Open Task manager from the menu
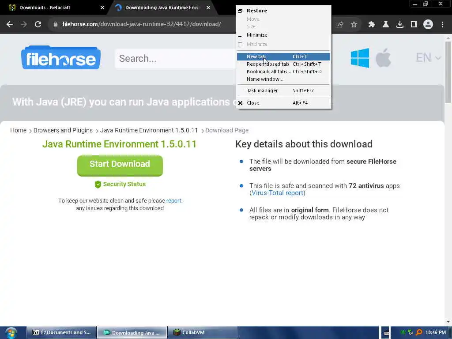 284,90
